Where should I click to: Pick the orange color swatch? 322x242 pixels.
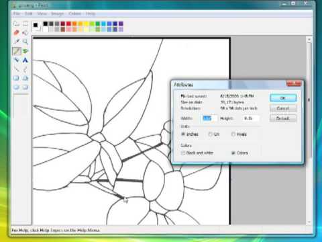tap(74, 24)
